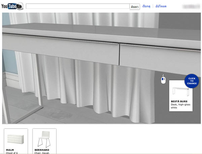Click the right desk drawer in the video
The height and width of the screenshot is (154, 202).
(x=160, y=60)
